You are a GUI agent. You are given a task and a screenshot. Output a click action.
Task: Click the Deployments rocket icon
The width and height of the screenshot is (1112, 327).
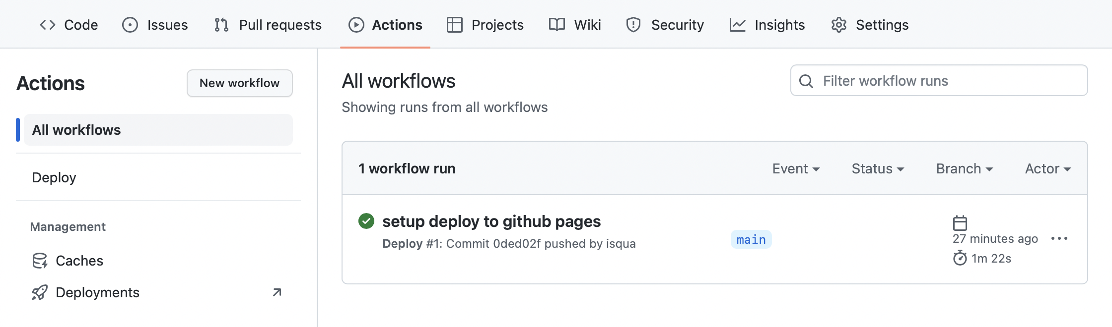[x=40, y=292]
